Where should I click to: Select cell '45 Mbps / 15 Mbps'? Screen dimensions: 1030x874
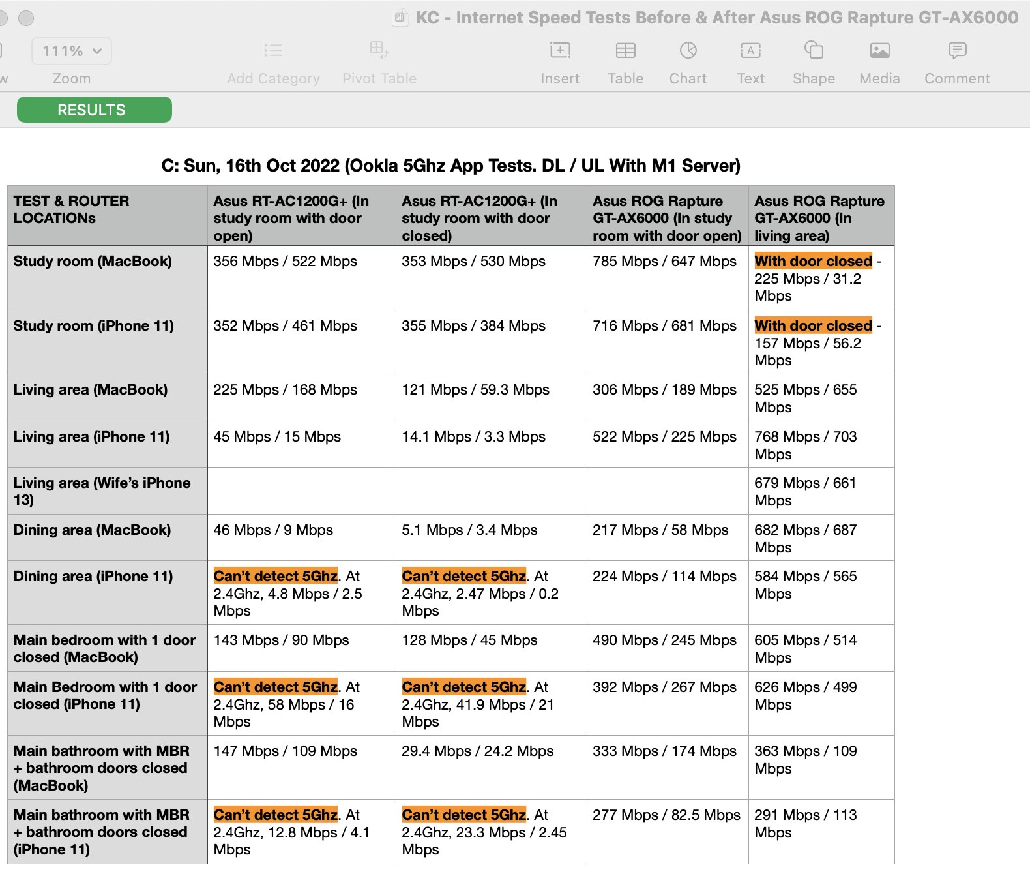tap(302, 444)
